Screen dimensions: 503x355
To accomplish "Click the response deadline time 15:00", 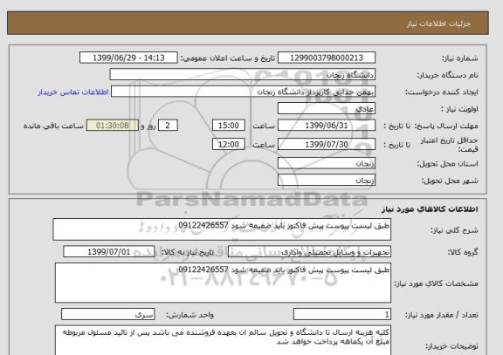I will 229,126.
